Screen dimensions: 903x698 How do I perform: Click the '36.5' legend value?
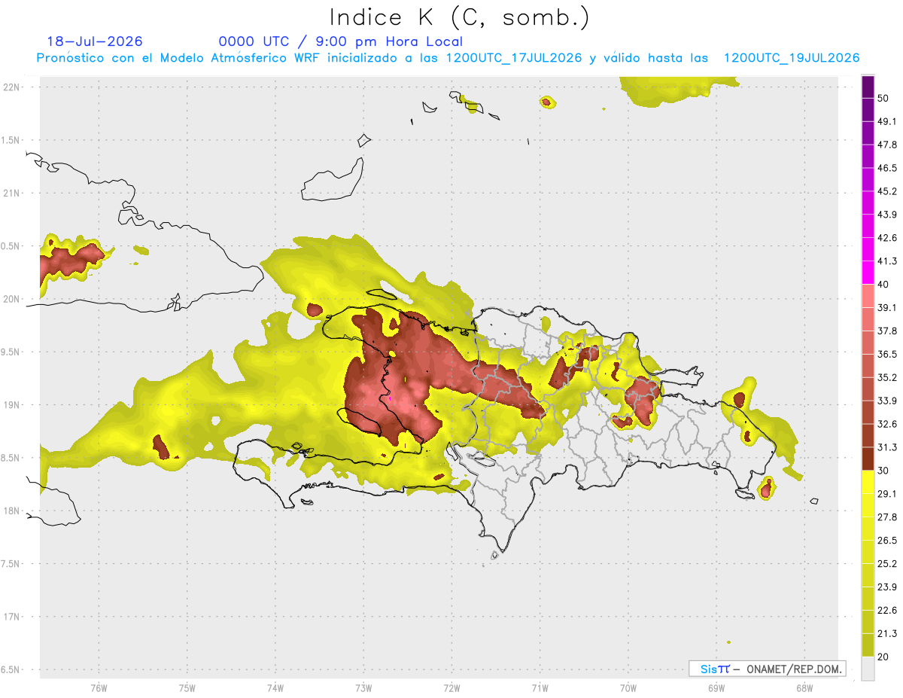[887, 354]
